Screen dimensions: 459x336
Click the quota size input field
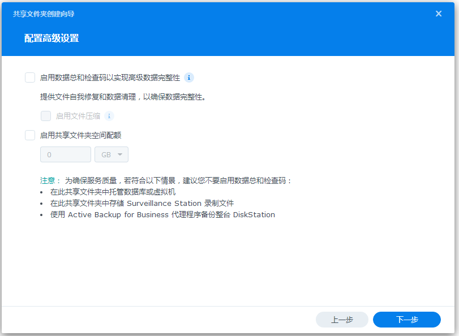(65, 154)
